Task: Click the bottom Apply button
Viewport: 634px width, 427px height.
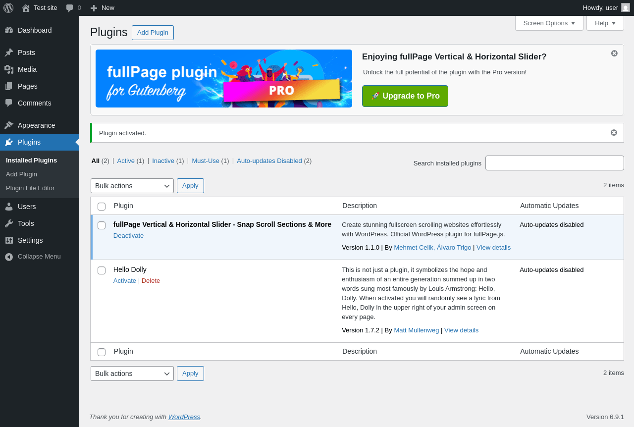Action: point(190,374)
